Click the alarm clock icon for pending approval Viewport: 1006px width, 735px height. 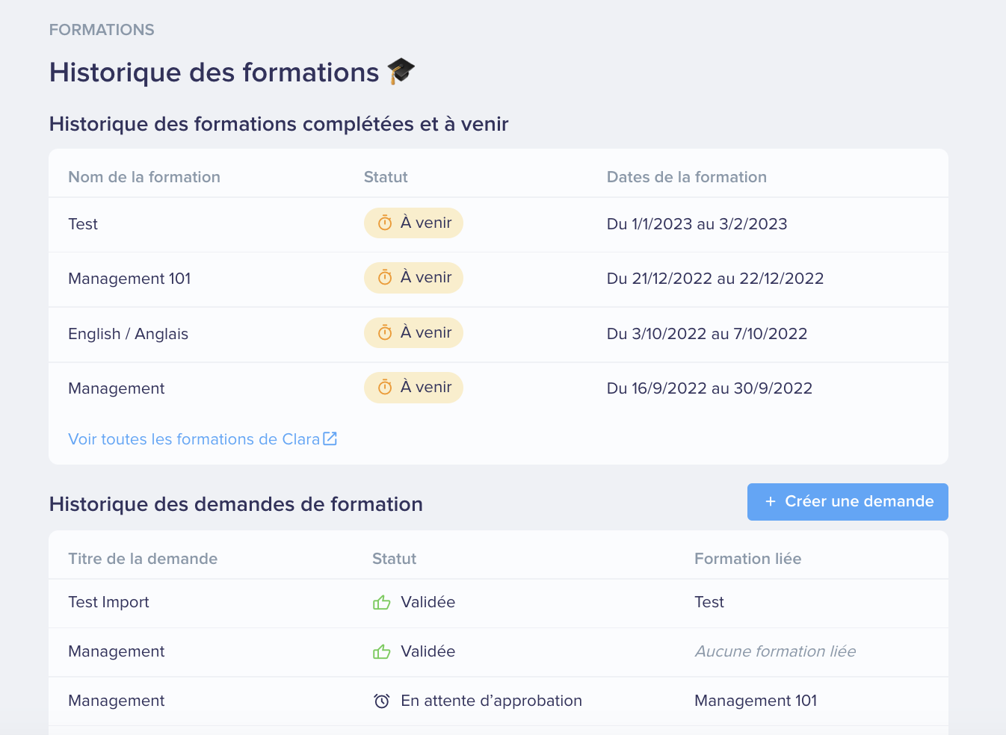[382, 701]
